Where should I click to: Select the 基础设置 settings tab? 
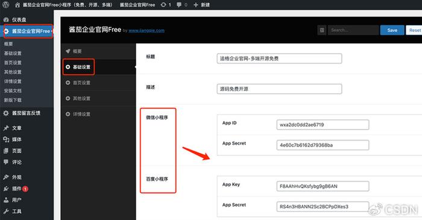(x=98, y=67)
